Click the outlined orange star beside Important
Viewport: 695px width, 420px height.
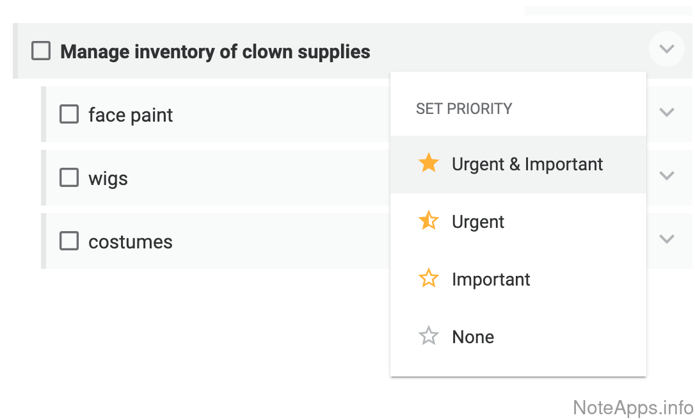tap(428, 279)
